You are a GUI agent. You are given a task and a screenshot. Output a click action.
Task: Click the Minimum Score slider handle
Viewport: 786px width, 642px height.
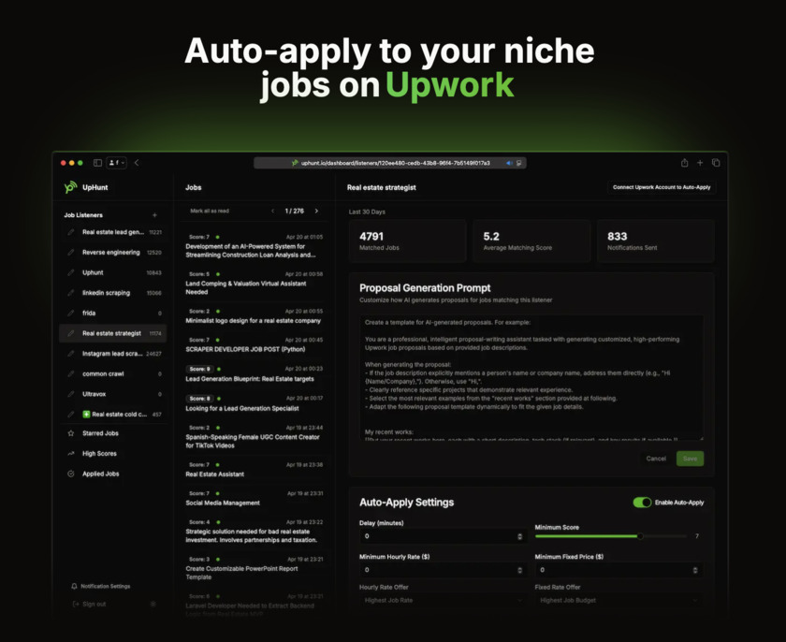coord(640,536)
